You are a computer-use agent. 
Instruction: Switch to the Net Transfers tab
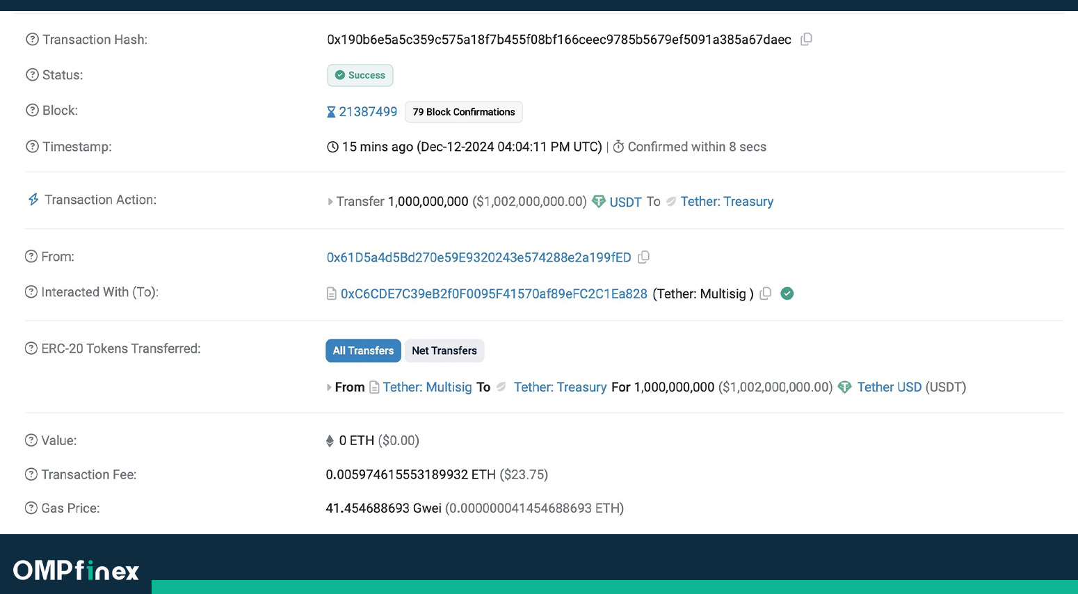pyautogui.click(x=444, y=351)
